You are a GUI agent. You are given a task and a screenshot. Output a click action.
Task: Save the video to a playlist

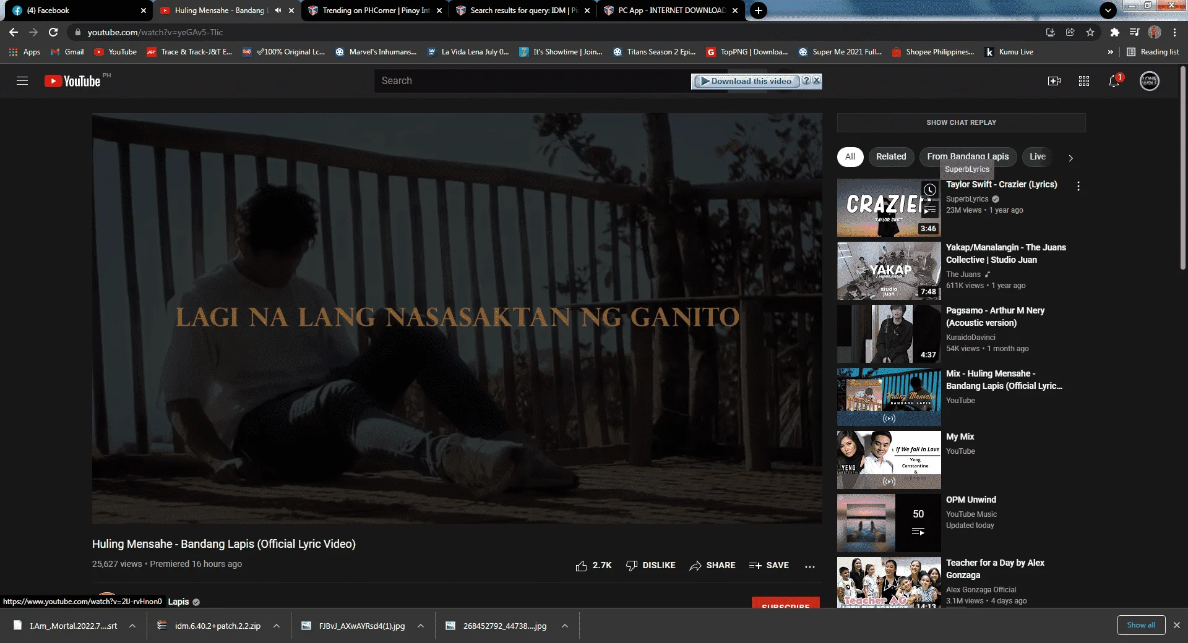tap(768, 566)
